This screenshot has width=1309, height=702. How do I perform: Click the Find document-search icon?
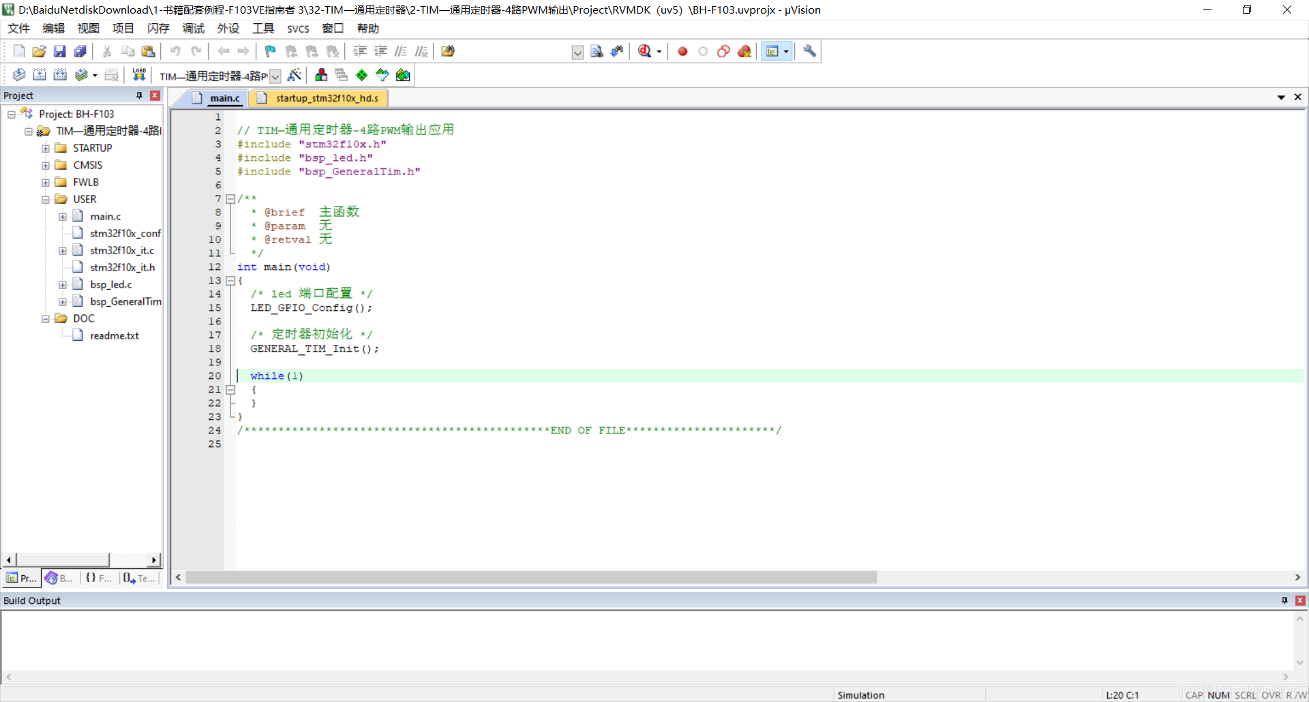(x=597, y=51)
